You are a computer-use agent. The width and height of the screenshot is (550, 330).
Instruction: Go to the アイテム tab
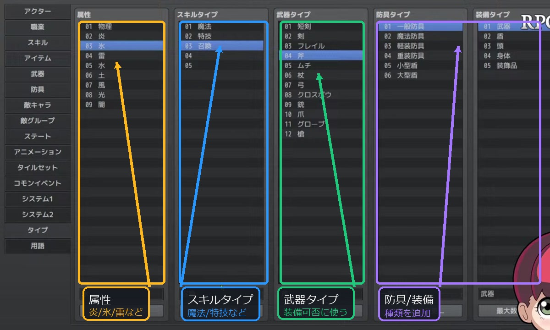click(38, 58)
